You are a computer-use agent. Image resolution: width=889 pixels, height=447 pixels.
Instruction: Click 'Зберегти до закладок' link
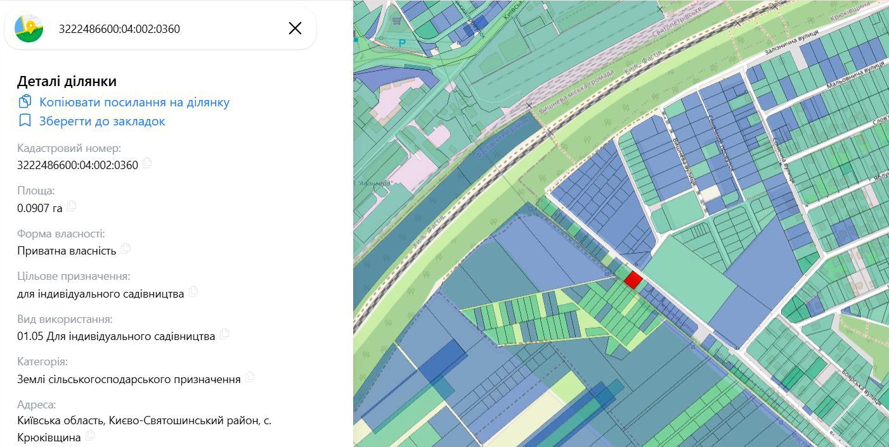tap(101, 121)
